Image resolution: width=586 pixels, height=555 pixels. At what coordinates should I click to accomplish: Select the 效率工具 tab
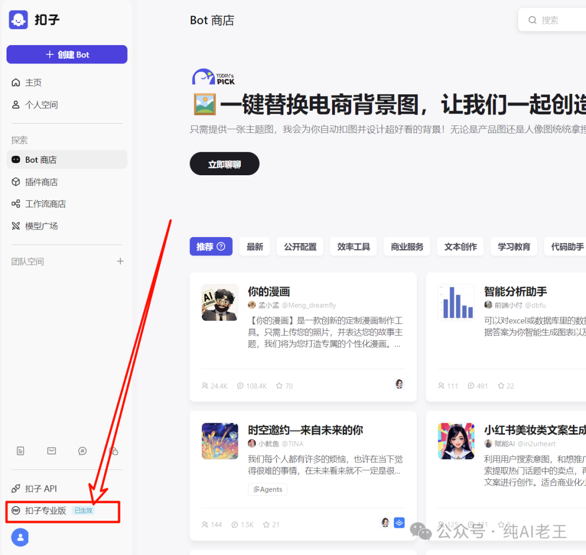click(x=353, y=247)
